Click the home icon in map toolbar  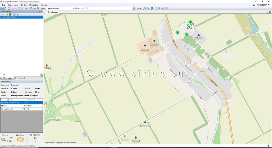tap(148, 9)
